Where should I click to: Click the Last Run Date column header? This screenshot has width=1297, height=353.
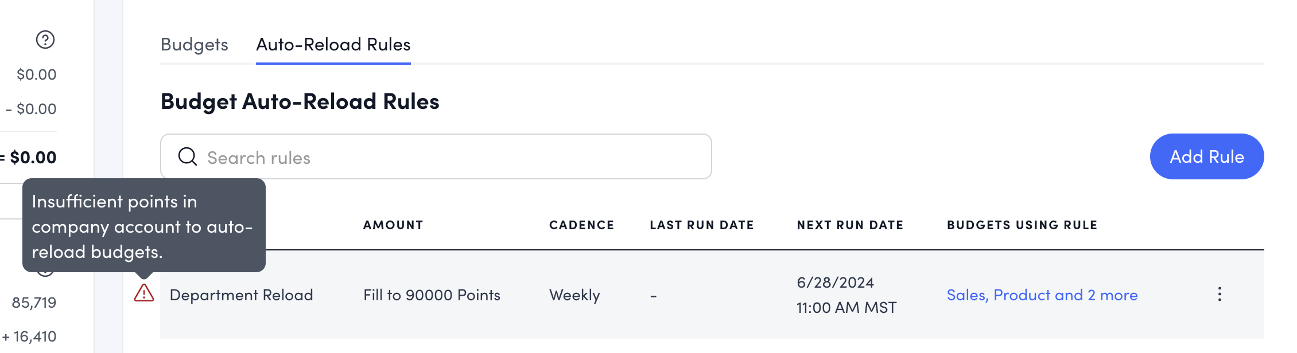tap(701, 225)
